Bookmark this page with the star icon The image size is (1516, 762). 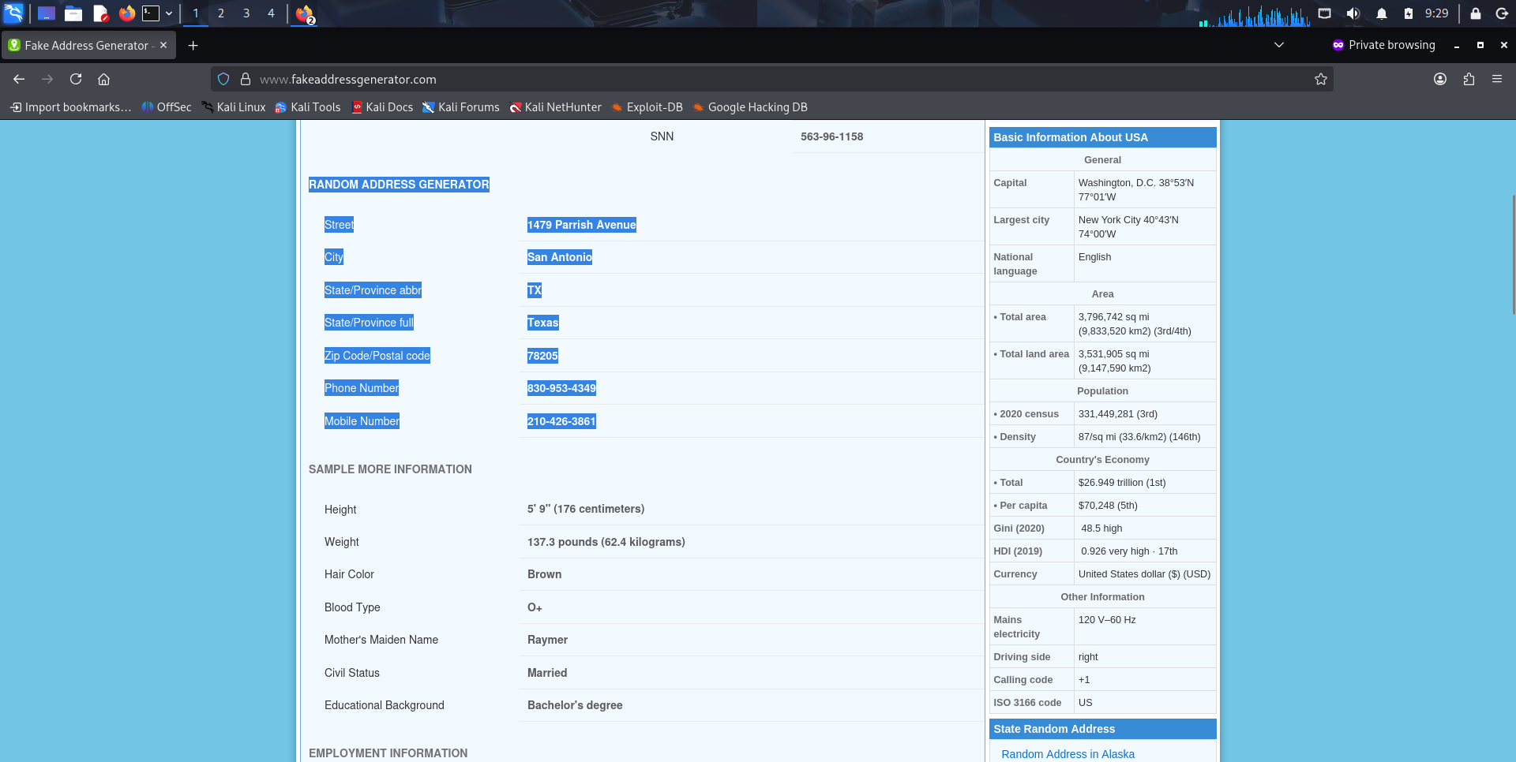(1321, 79)
